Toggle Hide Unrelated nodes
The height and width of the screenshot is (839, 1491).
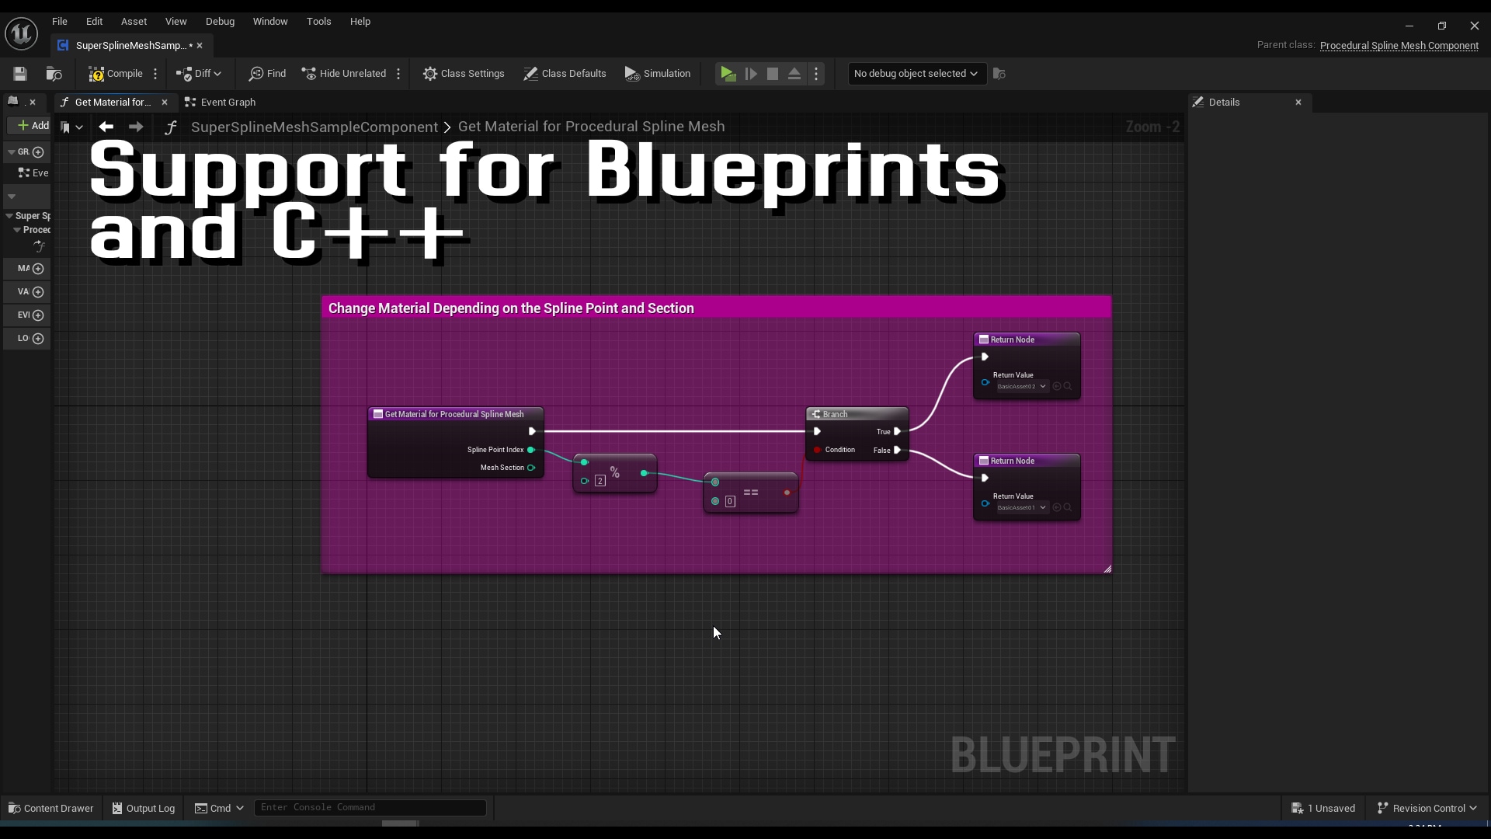point(344,74)
